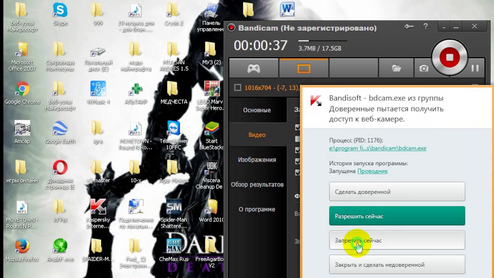Select the Word 2010 desktop shortcut
This screenshot has width=494, height=278.
pos(211,211)
